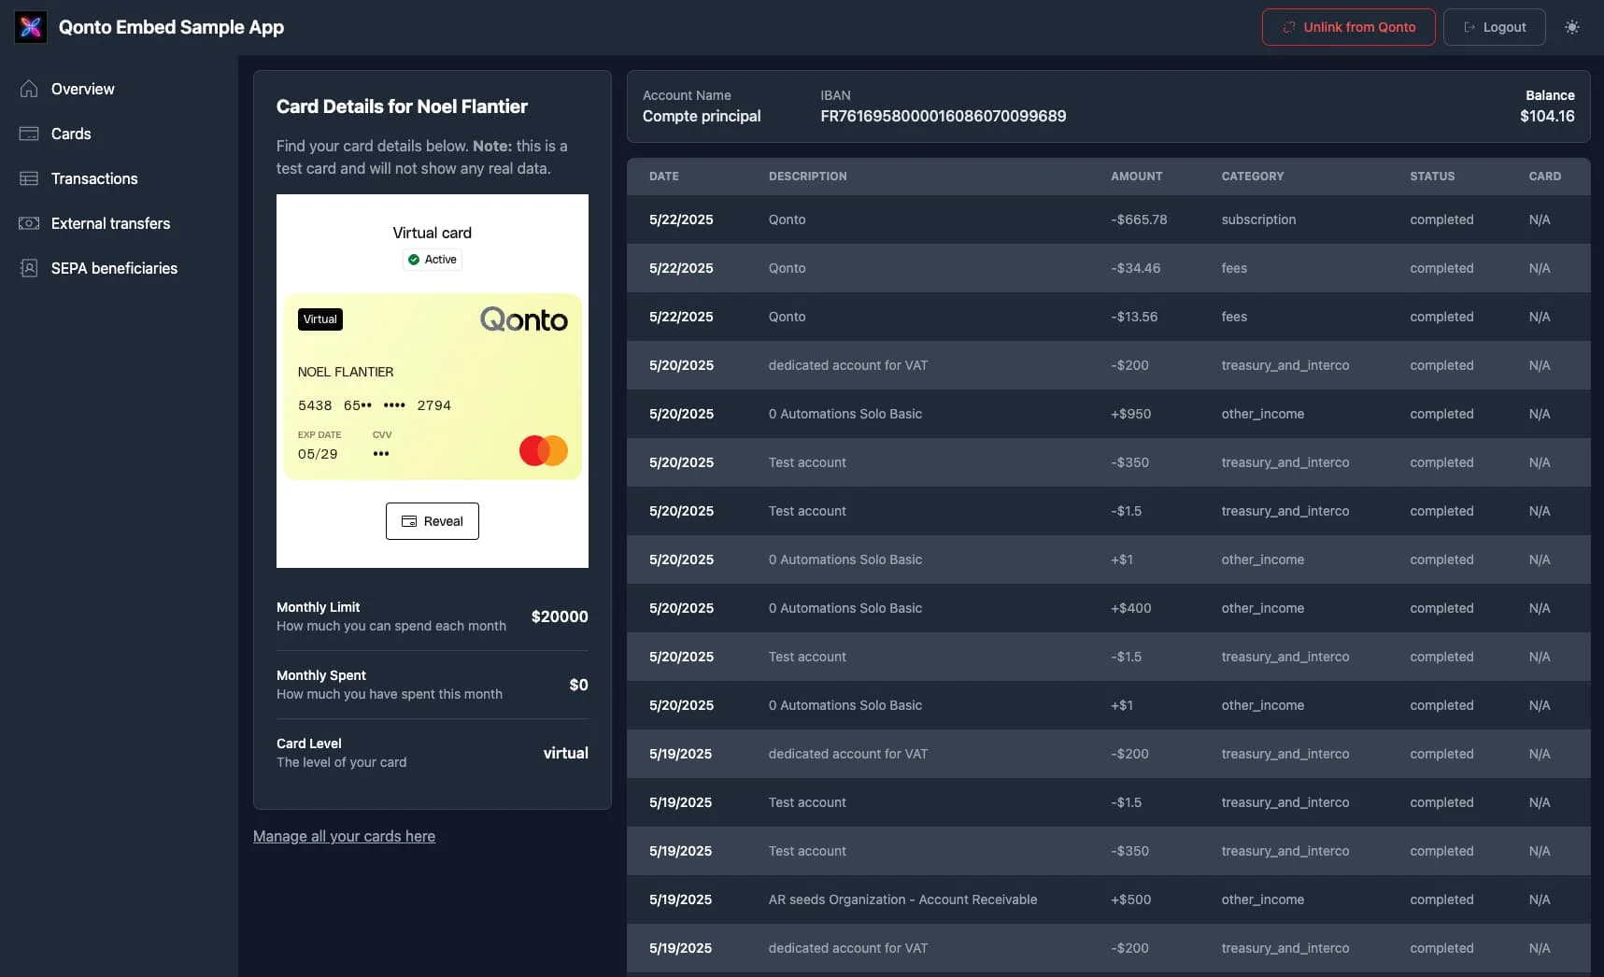Click the STATUS column header
This screenshot has height=977, width=1604.
pyautogui.click(x=1432, y=176)
